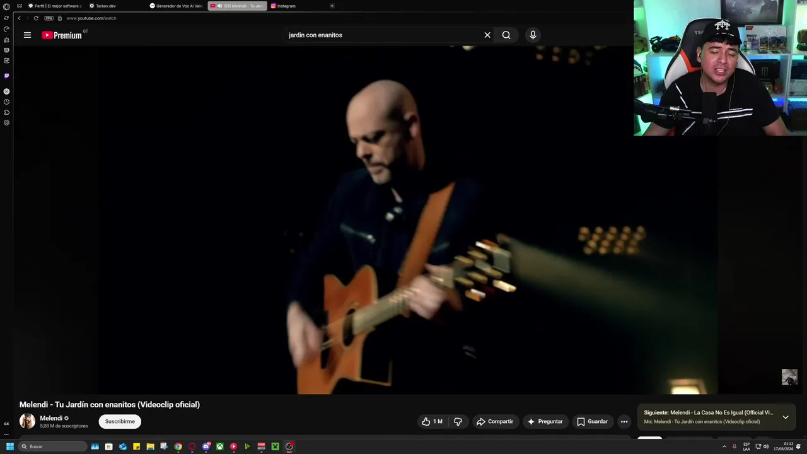Open the three-dot more actions menu
Screen dimensions: 807x454
(624, 421)
